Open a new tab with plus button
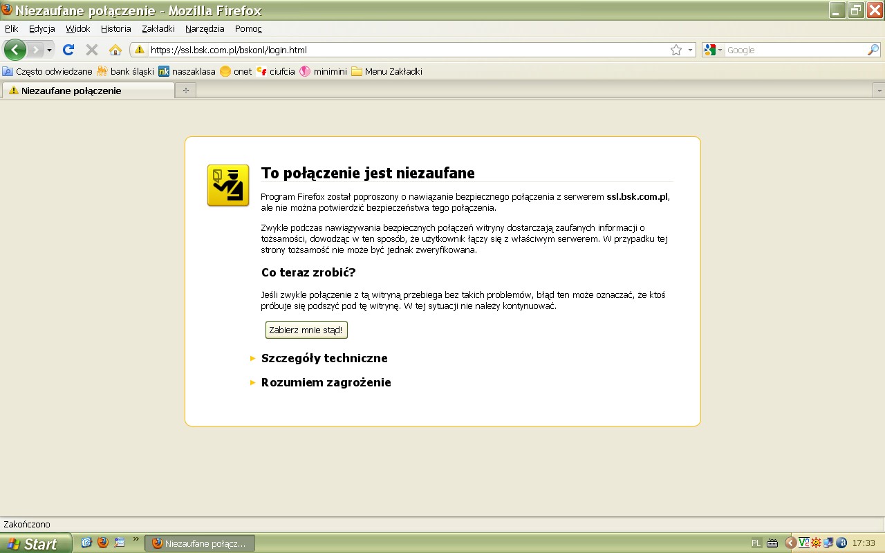Viewport: 885px width, 553px height. pos(185,91)
